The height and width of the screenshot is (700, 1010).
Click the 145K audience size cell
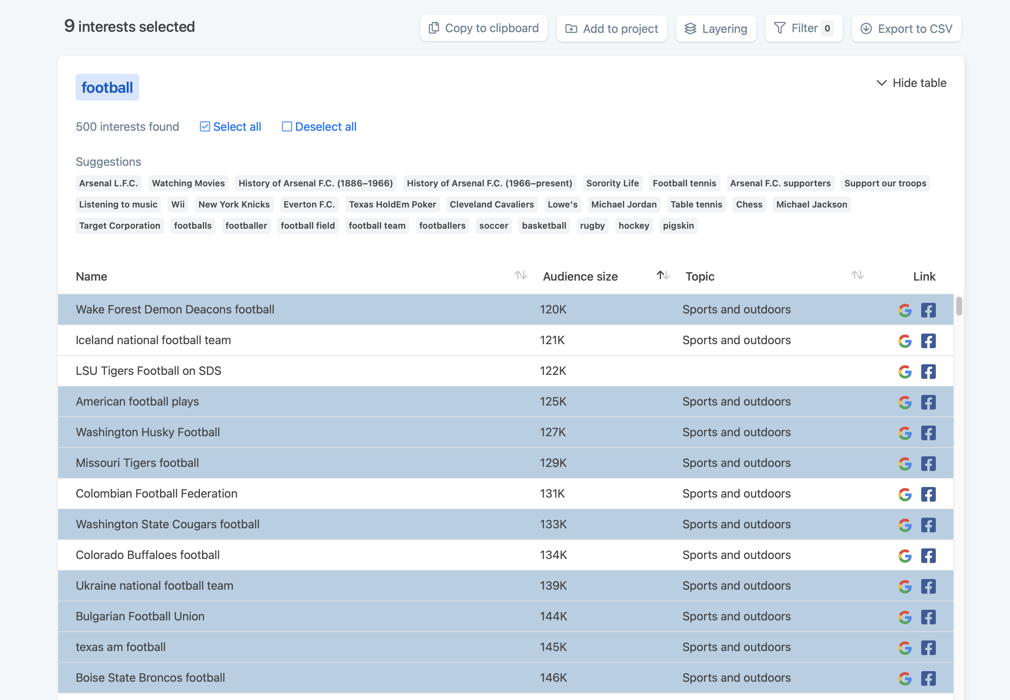553,647
